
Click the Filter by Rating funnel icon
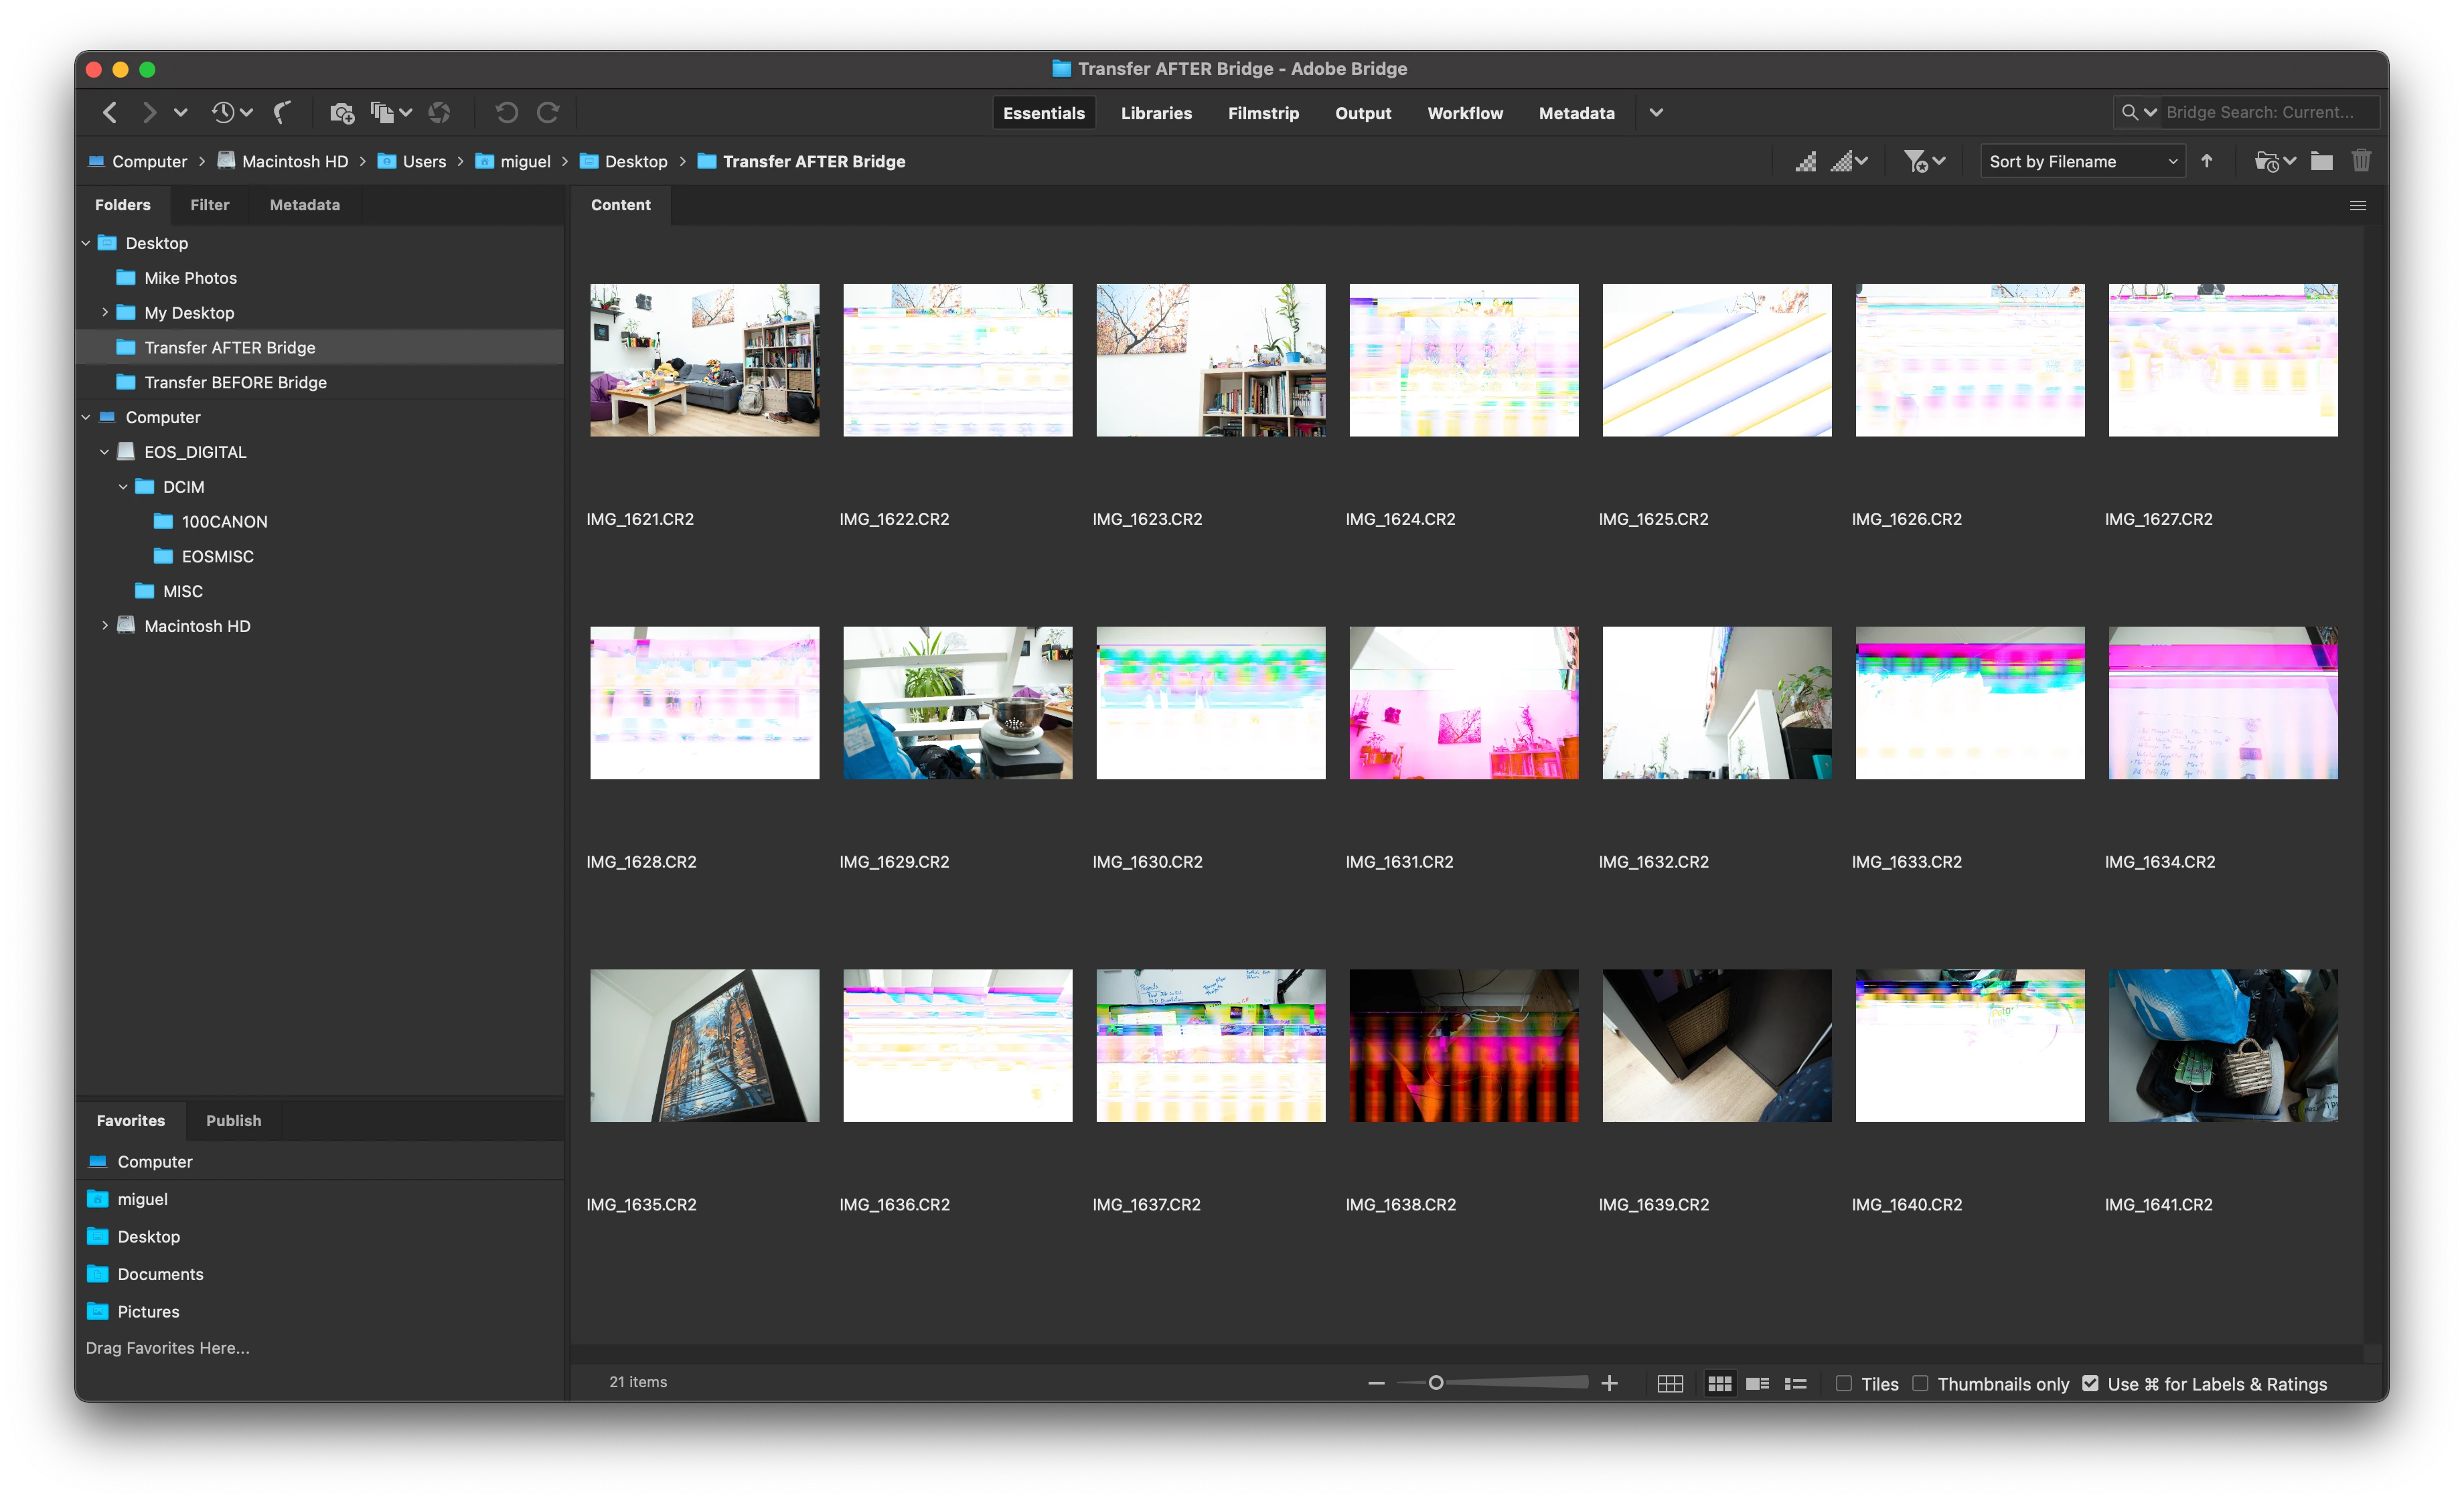click(x=1915, y=161)
